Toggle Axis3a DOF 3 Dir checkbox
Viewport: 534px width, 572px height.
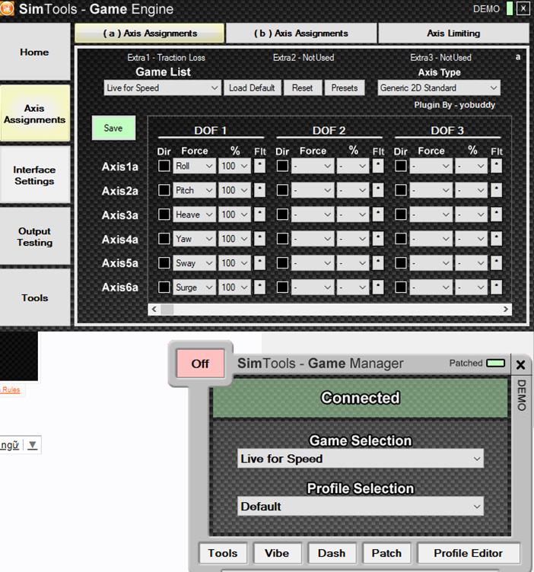pos(400,214)
